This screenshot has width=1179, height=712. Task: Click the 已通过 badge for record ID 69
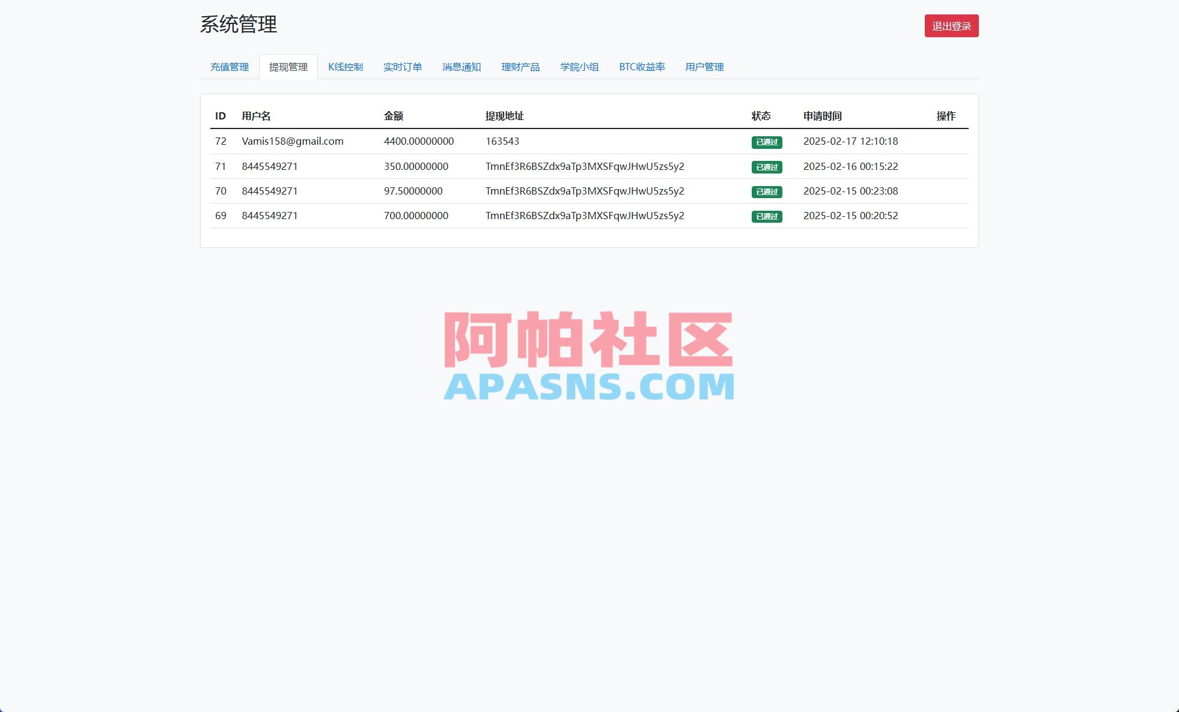(x=767, y=216)
